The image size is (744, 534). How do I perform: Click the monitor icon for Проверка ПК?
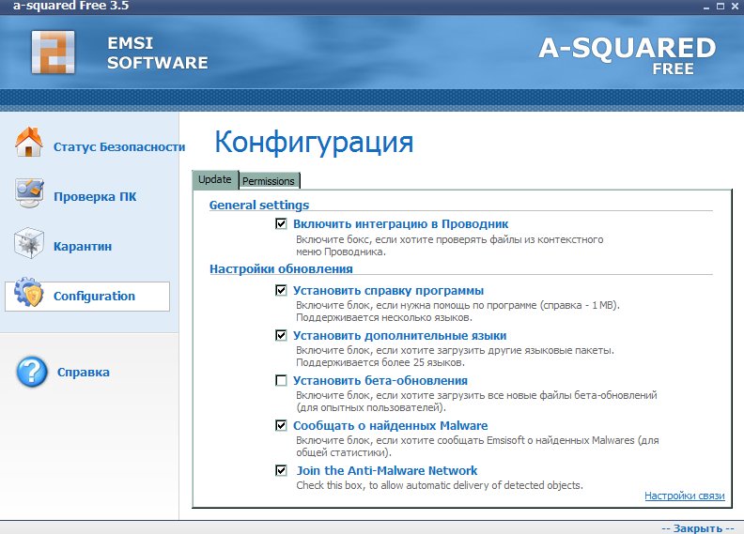[x=29, y=193]
